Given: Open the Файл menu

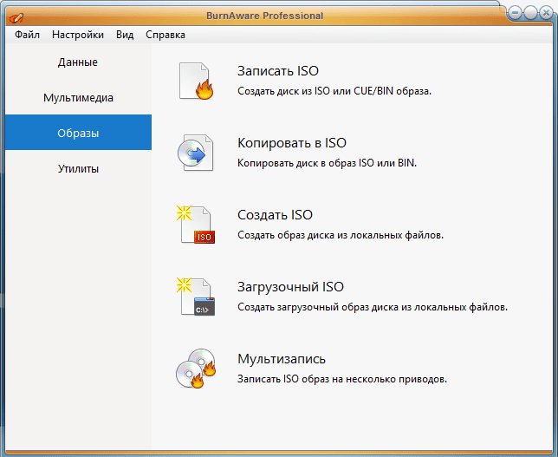Looking at the screenshot, I should (x=27, y=35).
